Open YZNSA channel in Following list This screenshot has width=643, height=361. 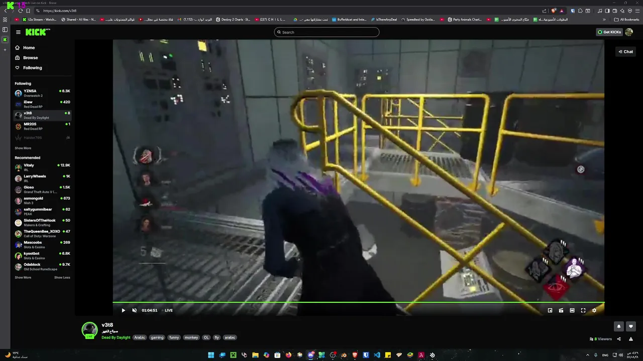(42, 93)
